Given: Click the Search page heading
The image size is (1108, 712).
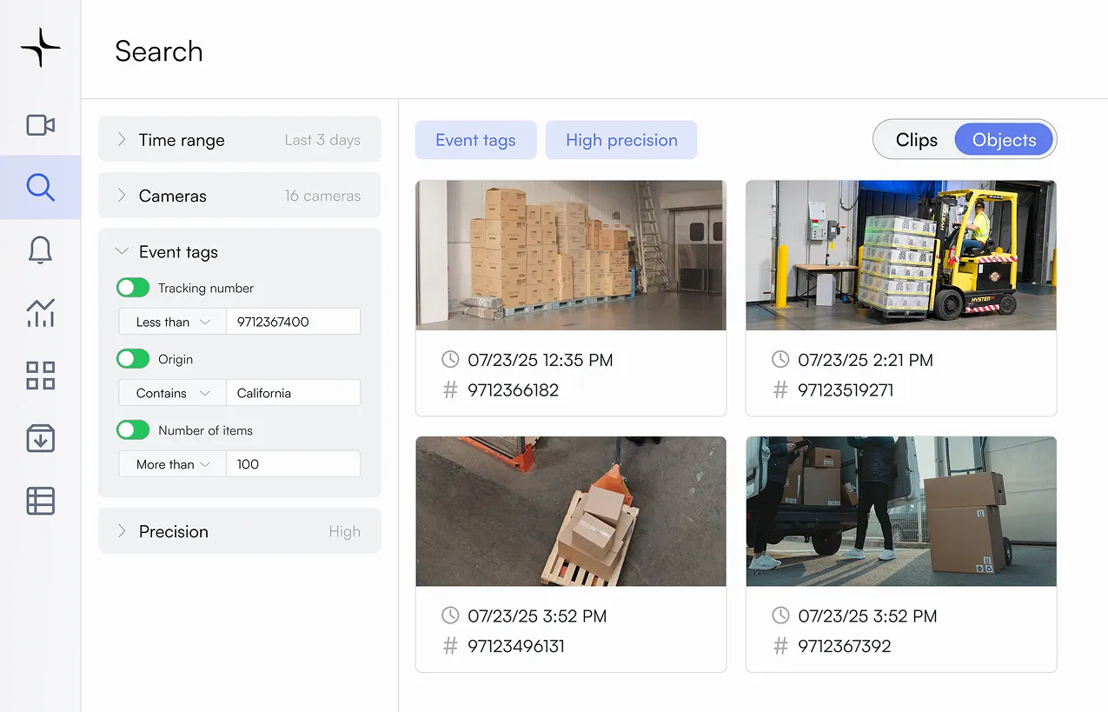Looking at the screenshot, I should coord(159,51).
